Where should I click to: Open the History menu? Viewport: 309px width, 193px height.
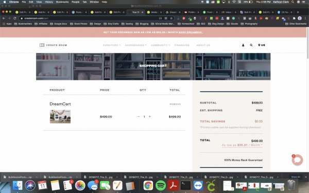(49, 2)
